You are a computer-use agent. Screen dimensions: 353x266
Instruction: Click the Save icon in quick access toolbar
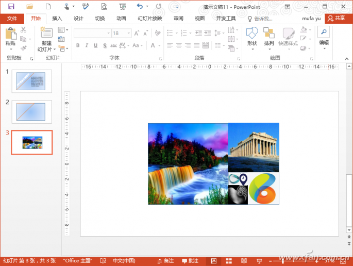tap(11, 6)
